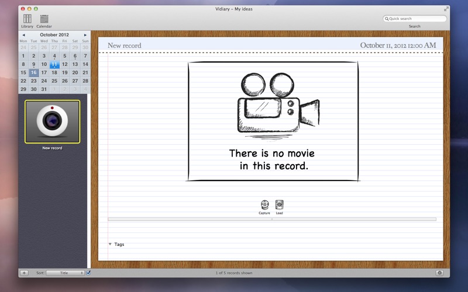Click the October 2012 month header

pyautogui.click(x=54, y=34)
